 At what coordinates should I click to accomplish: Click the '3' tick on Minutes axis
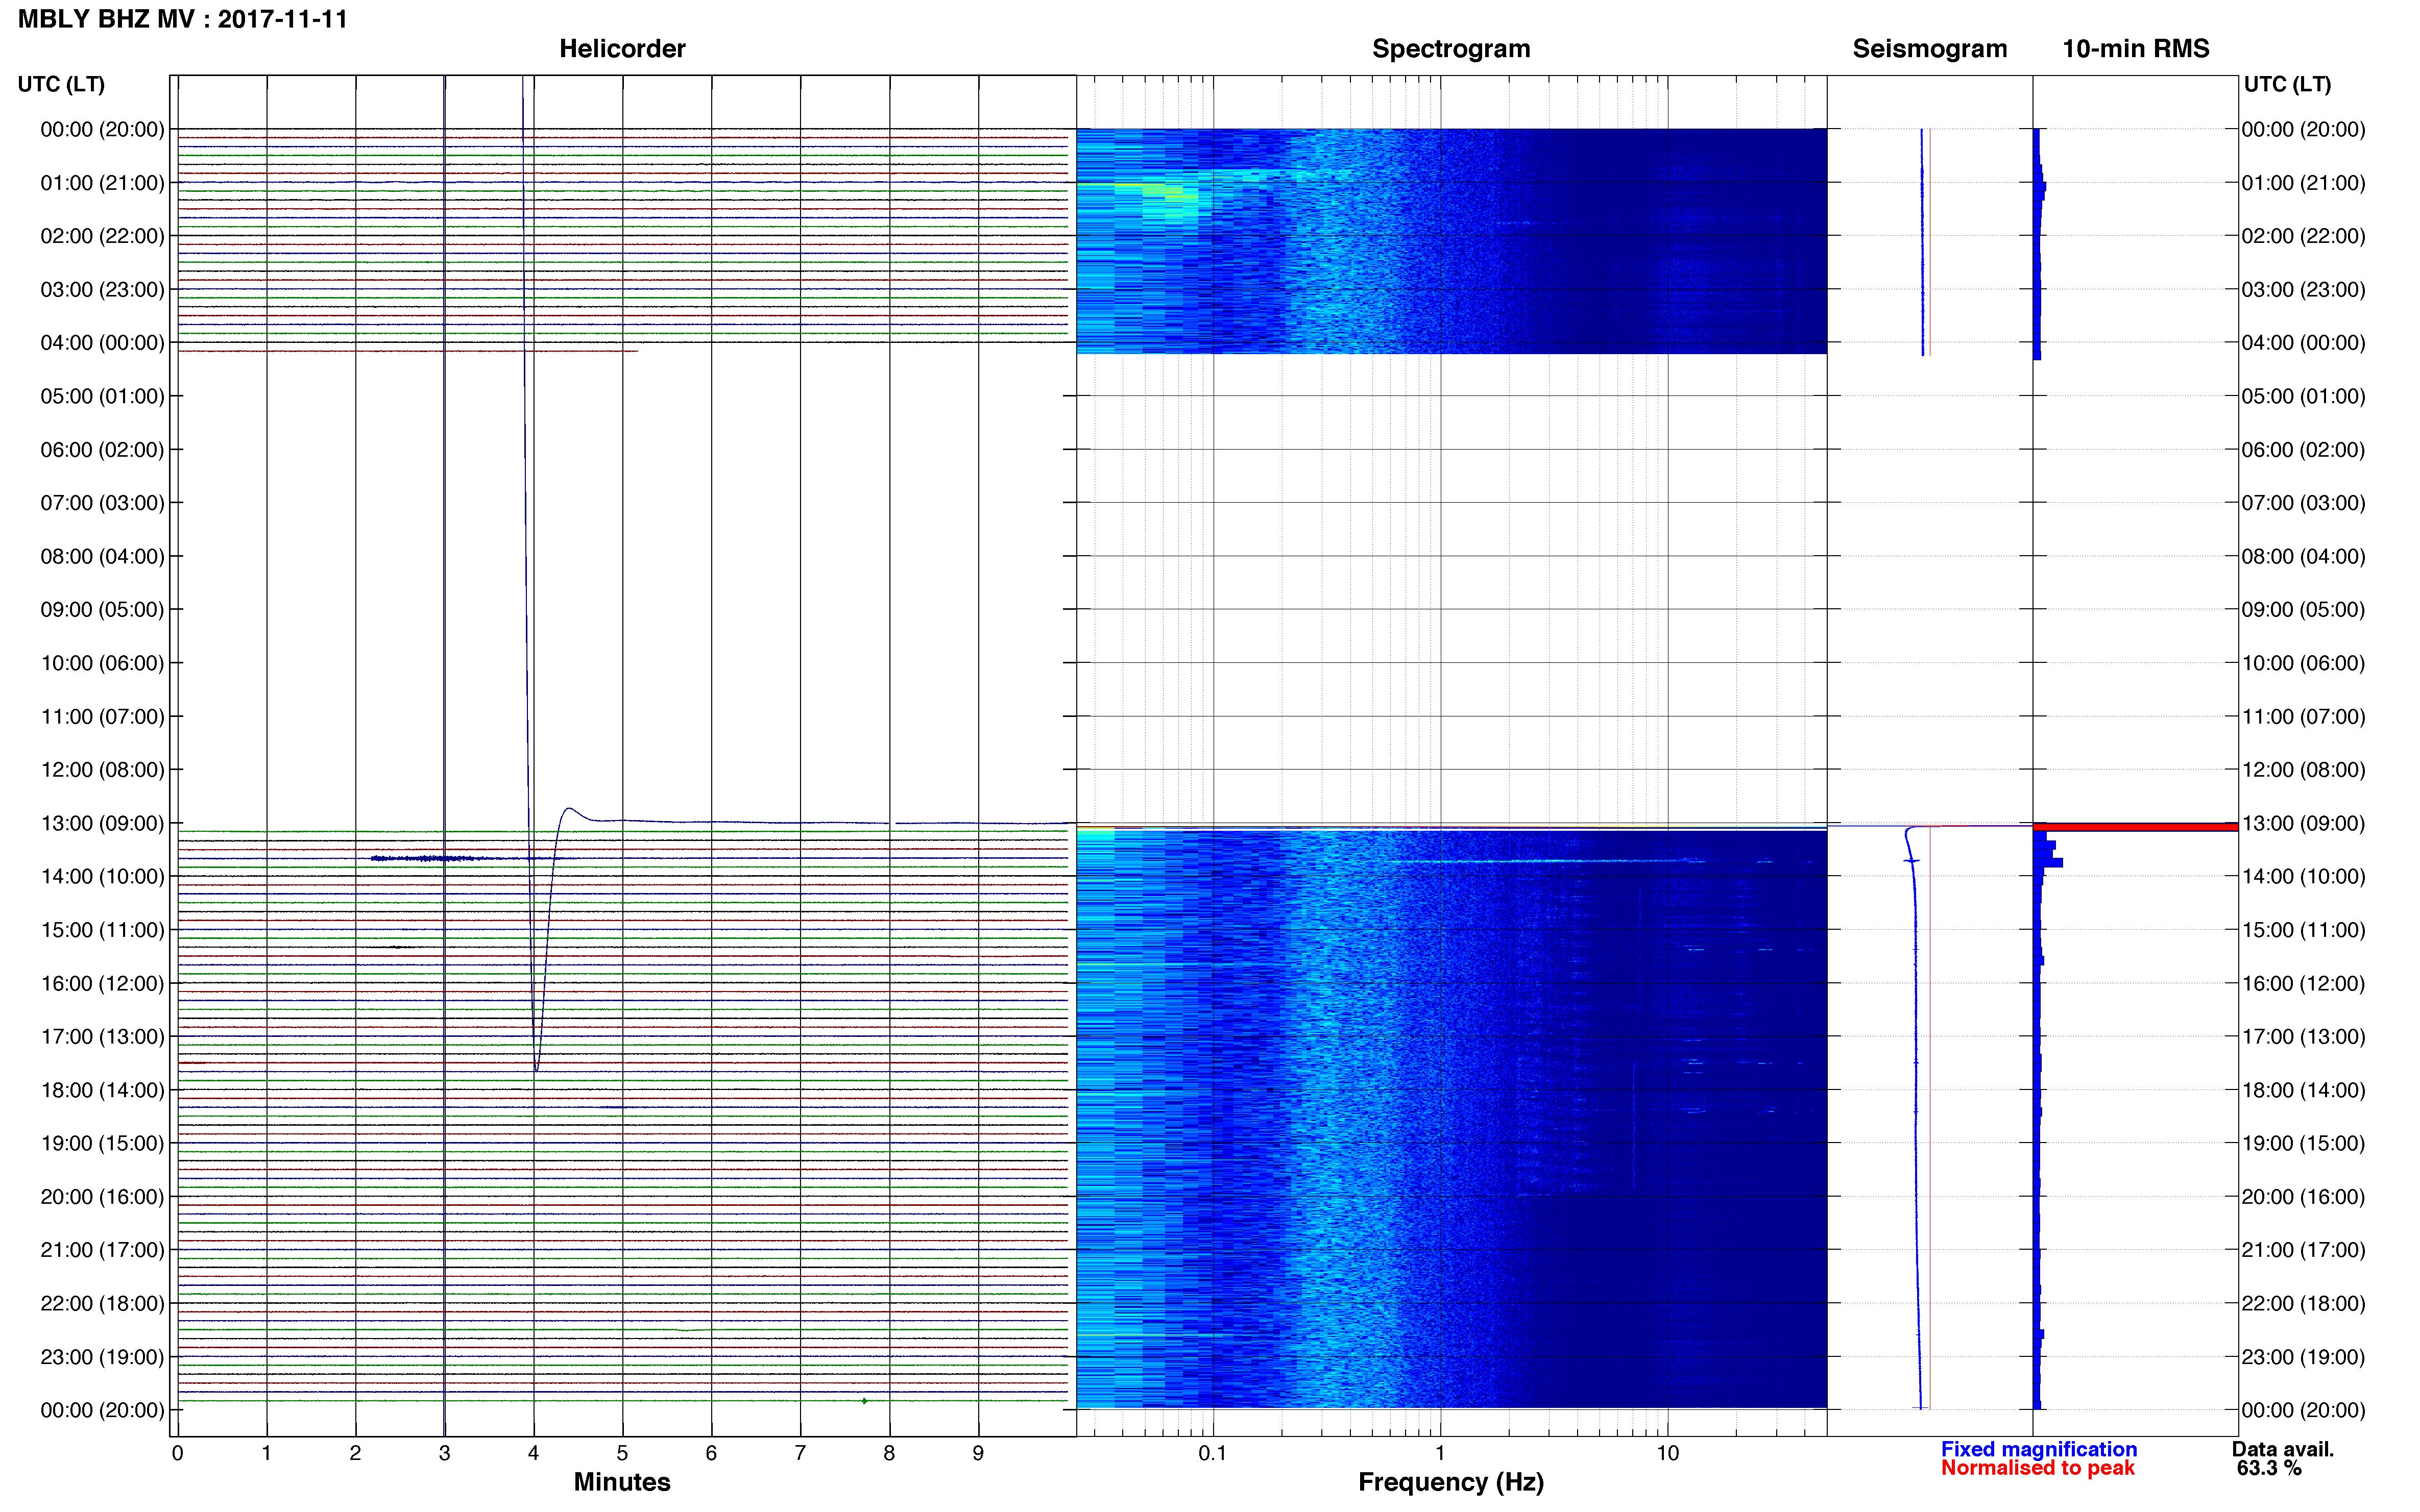click(x=444, y=1453)
